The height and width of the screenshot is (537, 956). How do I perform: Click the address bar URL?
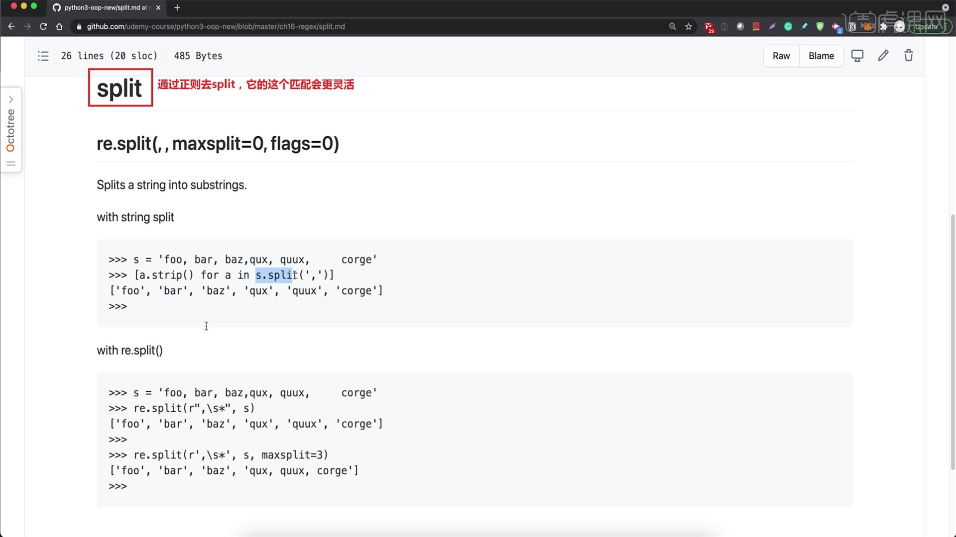pos(216,26)
